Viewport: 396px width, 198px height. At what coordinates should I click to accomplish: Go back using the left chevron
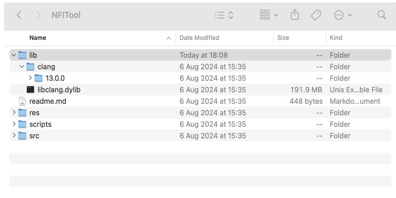coord(19,15)
